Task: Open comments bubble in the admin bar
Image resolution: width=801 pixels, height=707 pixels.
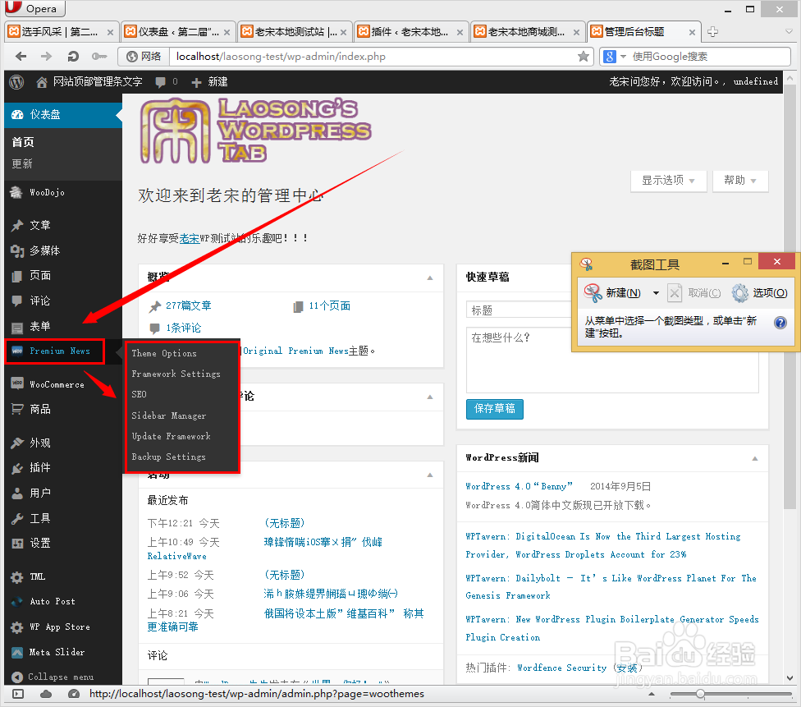Action: (166, 82)
